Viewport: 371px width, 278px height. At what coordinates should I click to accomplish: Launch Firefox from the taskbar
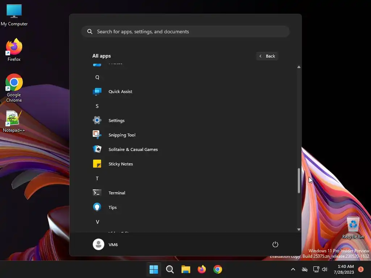[202, 269]
